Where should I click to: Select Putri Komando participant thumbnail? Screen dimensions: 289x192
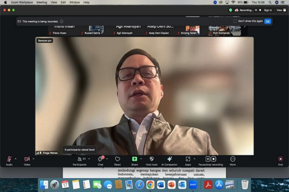(224, 30)
